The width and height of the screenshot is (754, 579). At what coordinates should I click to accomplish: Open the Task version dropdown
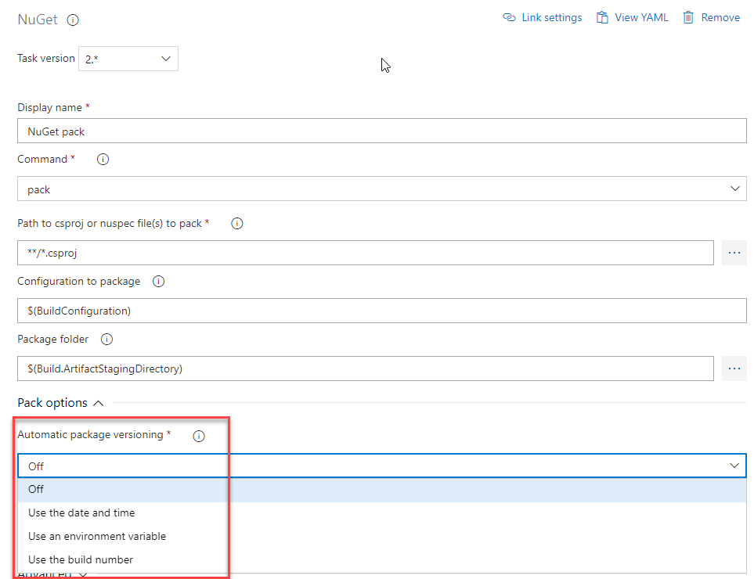tap(128, 59)
